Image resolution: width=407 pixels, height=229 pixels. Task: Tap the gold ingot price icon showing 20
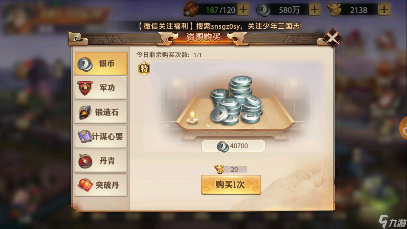point(219,169)
